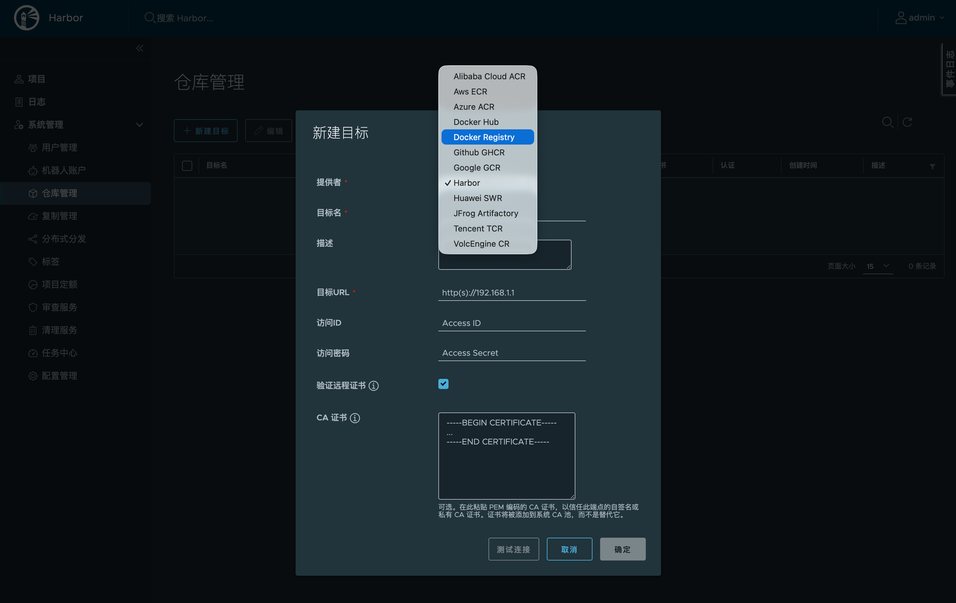956x603 pixels.
Task: Click the admin user avatar icon
Action: [x=900, y=17]
